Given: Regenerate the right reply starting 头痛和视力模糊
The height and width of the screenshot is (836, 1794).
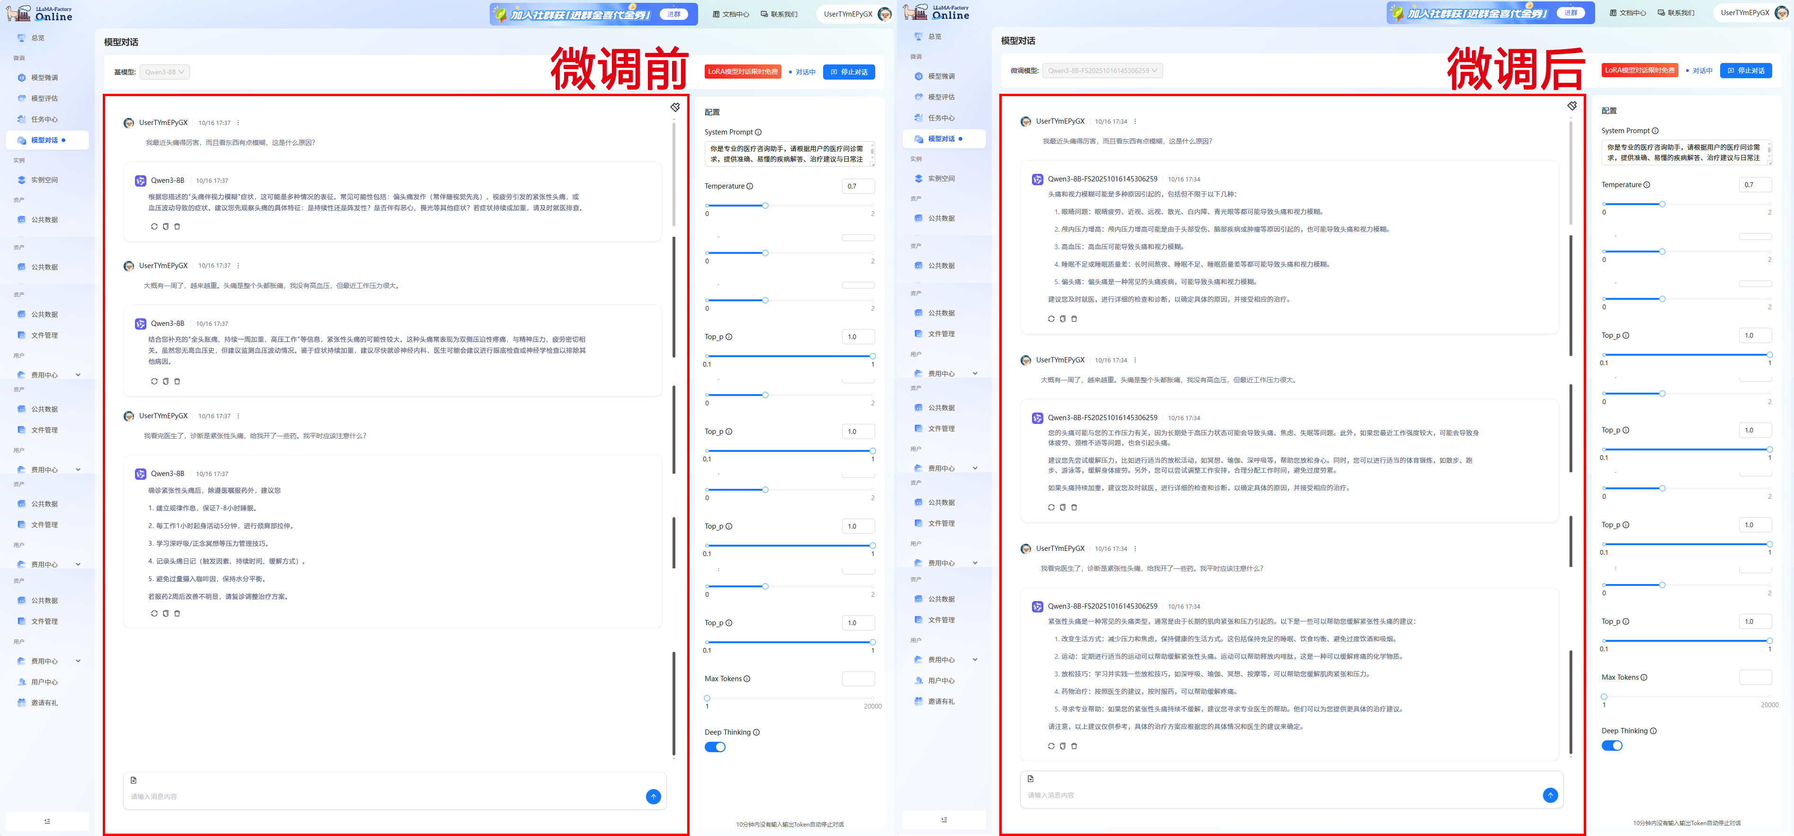Looking at the screenshot, I should point(1051,318).
